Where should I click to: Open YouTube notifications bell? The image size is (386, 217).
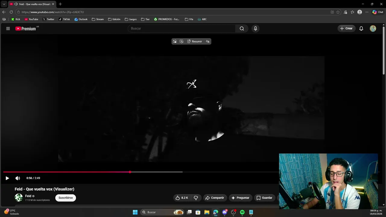coord(361,28)
